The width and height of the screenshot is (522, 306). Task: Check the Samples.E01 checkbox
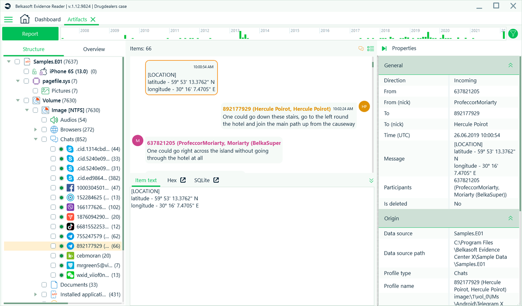(17, 62)
